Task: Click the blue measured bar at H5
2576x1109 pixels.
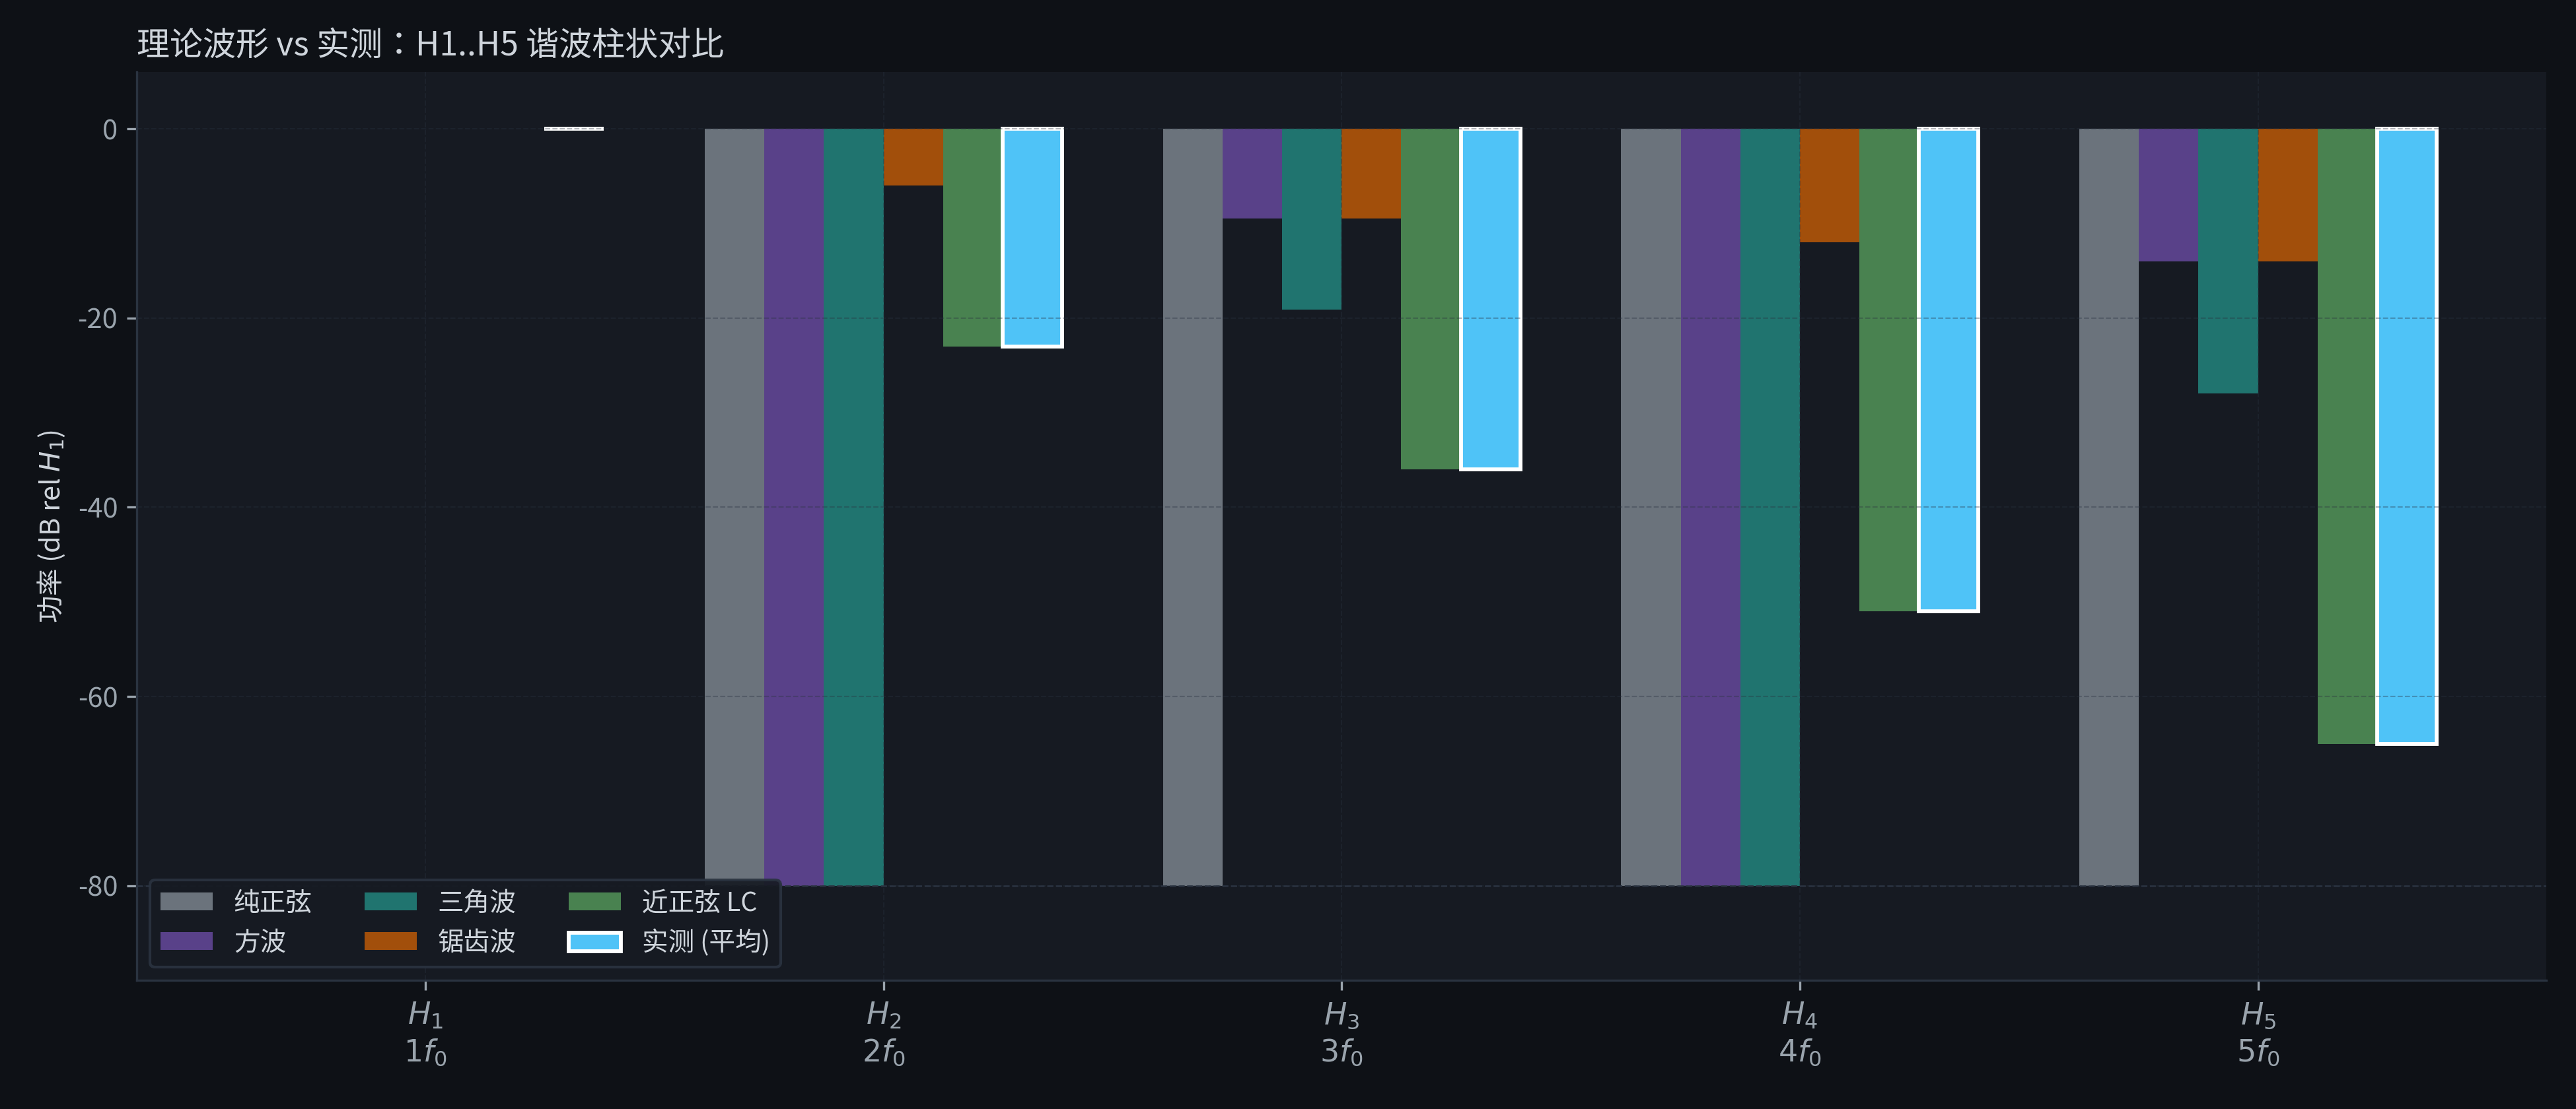Action: pyautogui.click(x=2406, y=436)
